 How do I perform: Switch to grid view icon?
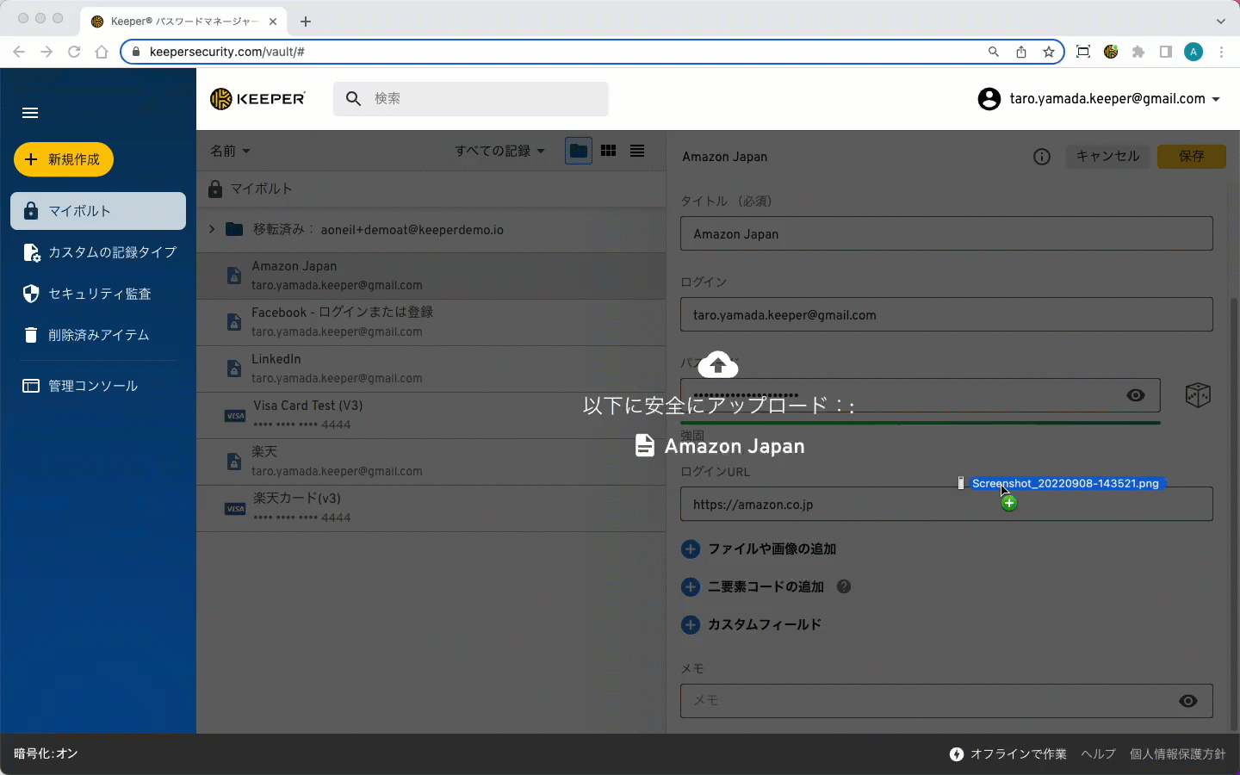(608, 151)
